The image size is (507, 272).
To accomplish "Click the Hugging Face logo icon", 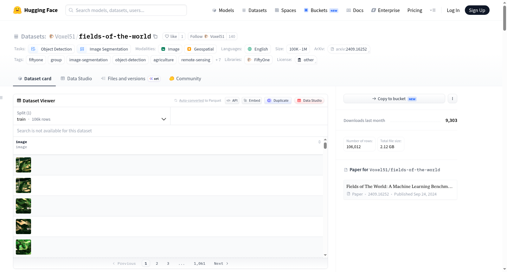I will [x=17, y=10].
